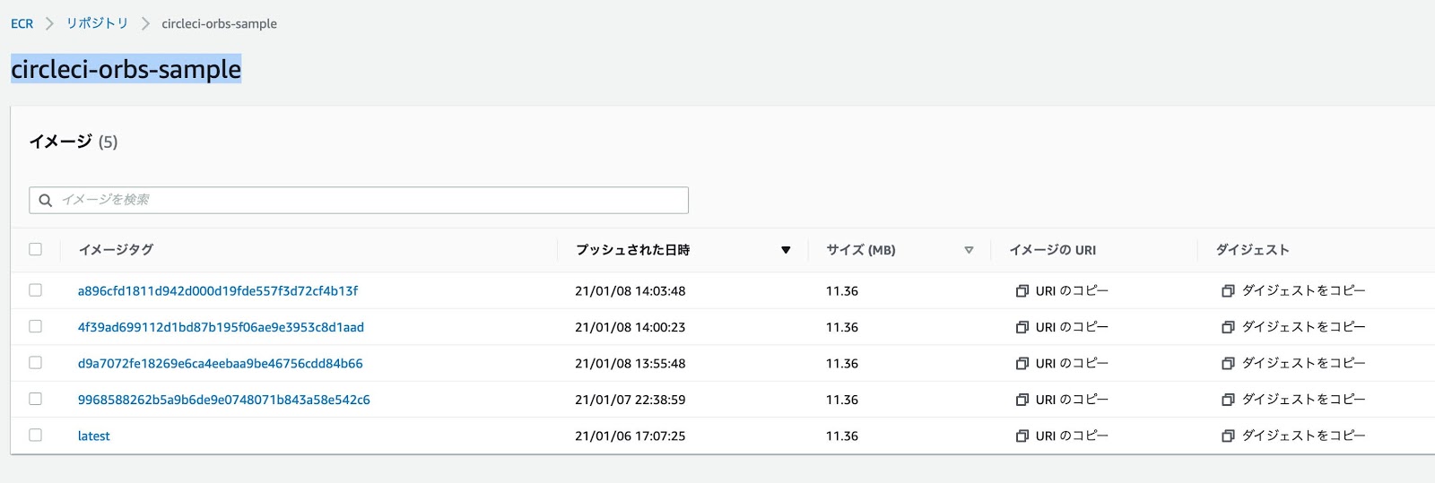Focus the イメージを検索 search field

[x=359, y=200]
